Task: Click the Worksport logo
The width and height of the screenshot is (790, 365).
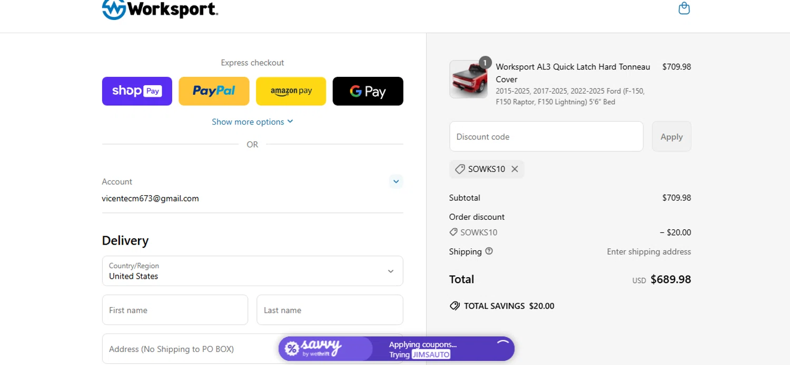Action: (160, 9)
